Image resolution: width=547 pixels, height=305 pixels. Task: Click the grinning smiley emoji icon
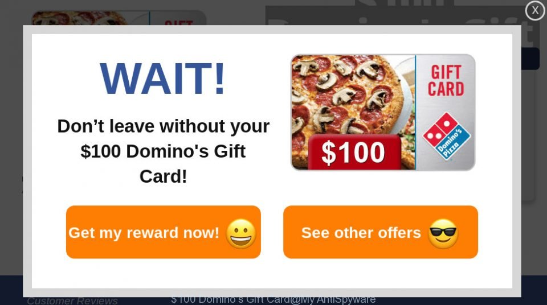pos(240,233)
